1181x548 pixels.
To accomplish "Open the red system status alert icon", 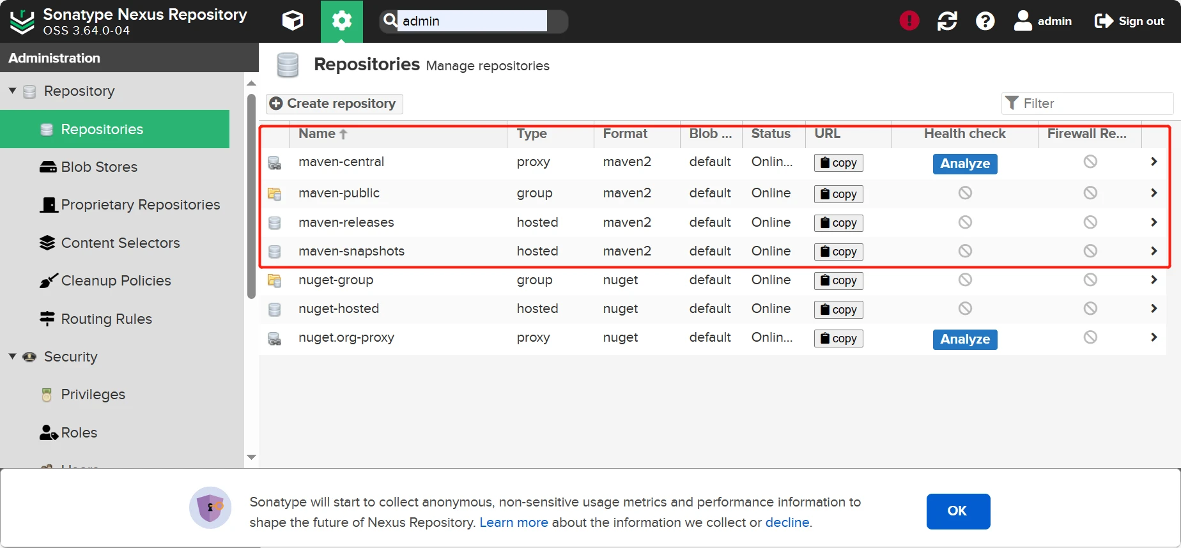I will pyautogui.click(x=909, y=21).
